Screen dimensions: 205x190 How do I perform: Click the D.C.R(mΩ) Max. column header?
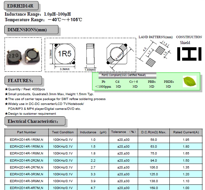153,132
